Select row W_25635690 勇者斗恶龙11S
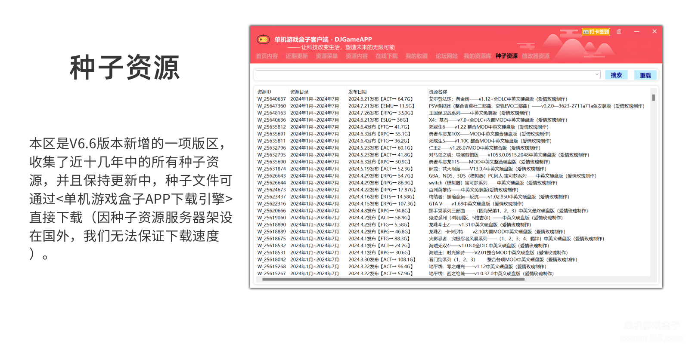This screenshot has height=344, width=689. point(453,162)
